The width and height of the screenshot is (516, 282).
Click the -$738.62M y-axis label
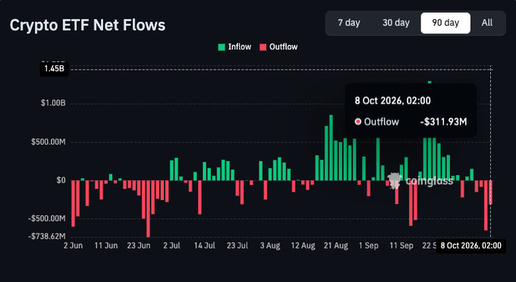pos(46,237)
